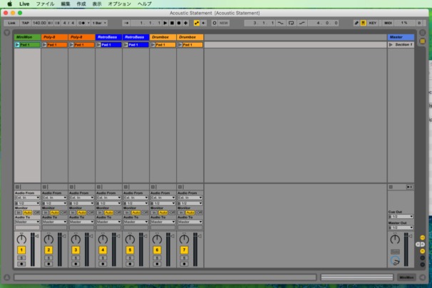The width and height of the screenshot is (432, 288).
Task: Switch to Arrangement view selector icon
Action: pyautogui.click(x=422, y=33)
